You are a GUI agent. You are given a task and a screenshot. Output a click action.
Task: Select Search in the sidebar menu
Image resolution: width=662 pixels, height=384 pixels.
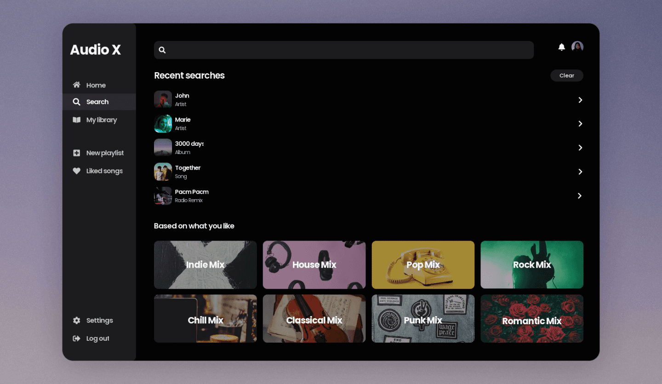pyautogui.click(x=97, y=102)
